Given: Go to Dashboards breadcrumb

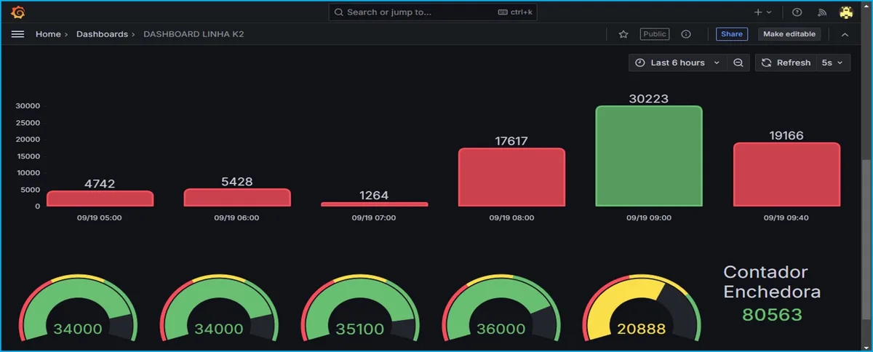Looking at the screenshot, I should pos(102,34).
